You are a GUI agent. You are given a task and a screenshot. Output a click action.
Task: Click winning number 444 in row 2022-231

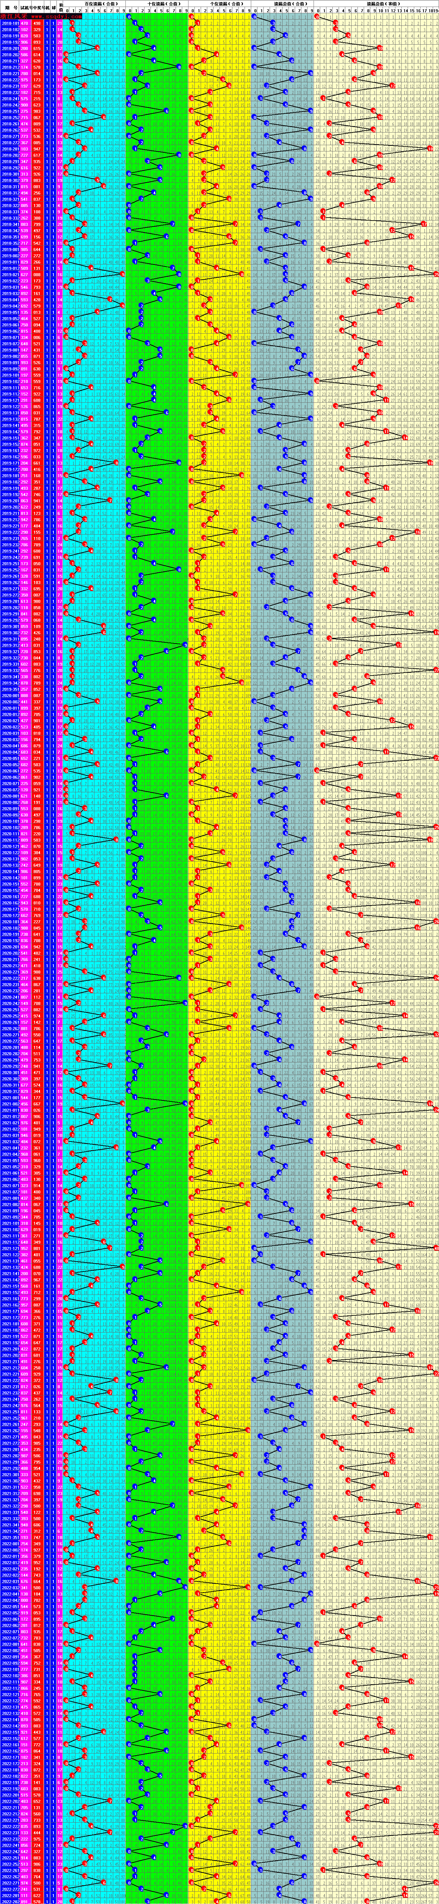pyautogui.click(x=37, y=1833)
